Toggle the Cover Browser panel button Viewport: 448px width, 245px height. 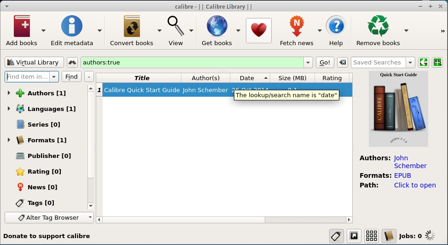[x=354, y=236]
